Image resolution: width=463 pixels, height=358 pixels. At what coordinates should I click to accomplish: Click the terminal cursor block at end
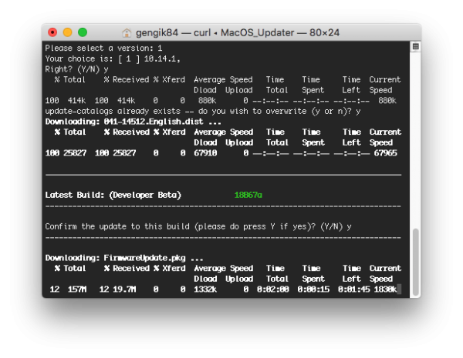click(399, 289)
